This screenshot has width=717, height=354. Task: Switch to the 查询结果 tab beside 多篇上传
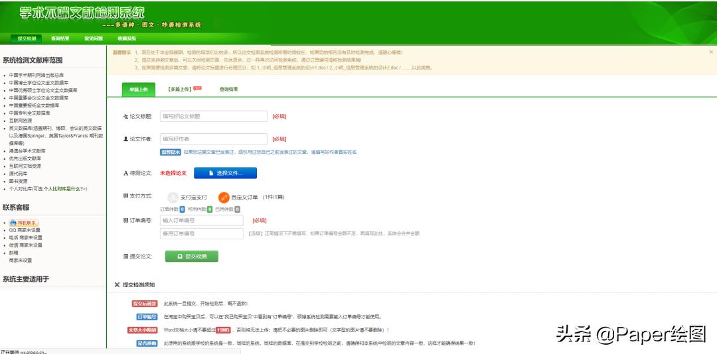(x=228, y=89)
